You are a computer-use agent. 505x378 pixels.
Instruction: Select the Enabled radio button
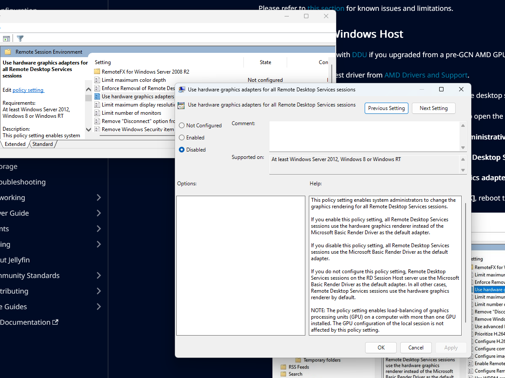tap(182, 138)
